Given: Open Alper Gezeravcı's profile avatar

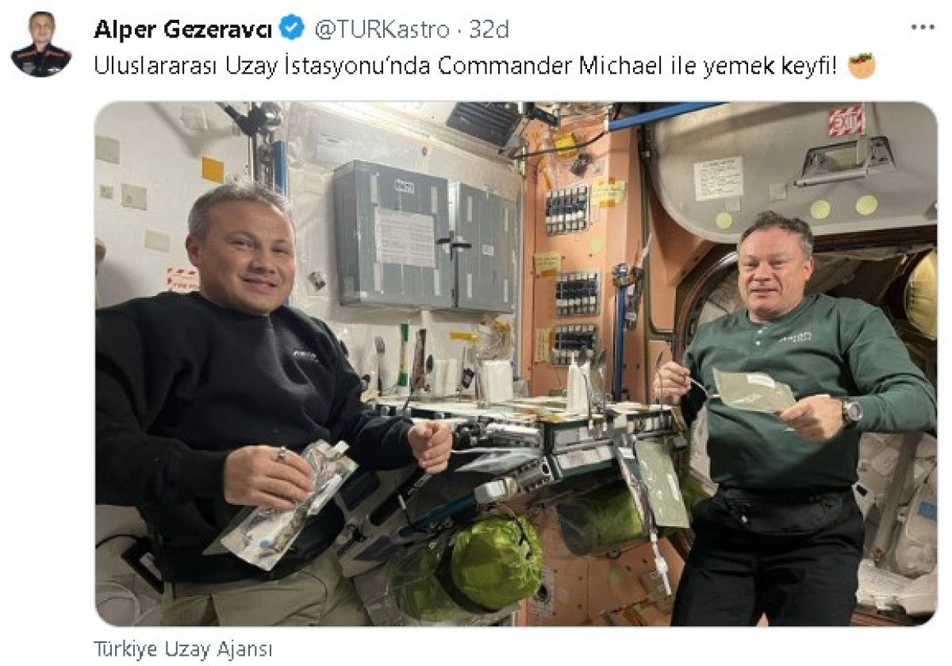Looking at the screenshot, I should 40,44.
